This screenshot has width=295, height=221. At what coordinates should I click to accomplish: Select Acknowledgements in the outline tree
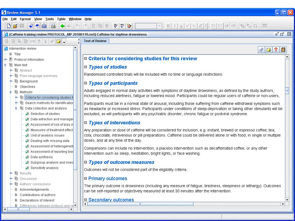[34, 189]
